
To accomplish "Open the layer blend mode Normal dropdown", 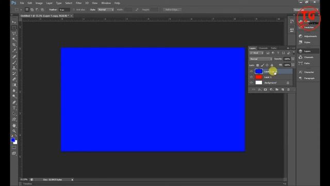I will click(x=261, y=59).
